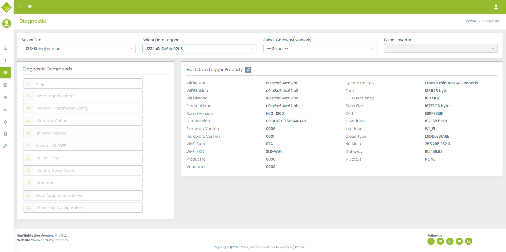Toggle the sidebar with the hamburger menu icon
The width and height of the screenshot is (506, 252).
tap(21, 7)
